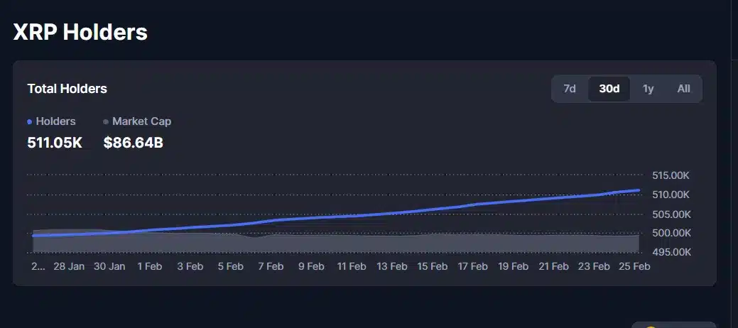
Task: Click the 9 Feb date label
Action: click(x=311, y=266)
